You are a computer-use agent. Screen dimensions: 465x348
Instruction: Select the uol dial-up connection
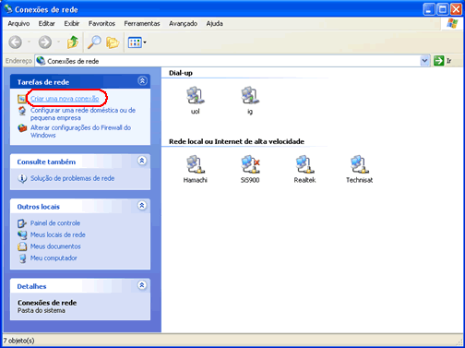pyautogui.click(x=196, y=101)
